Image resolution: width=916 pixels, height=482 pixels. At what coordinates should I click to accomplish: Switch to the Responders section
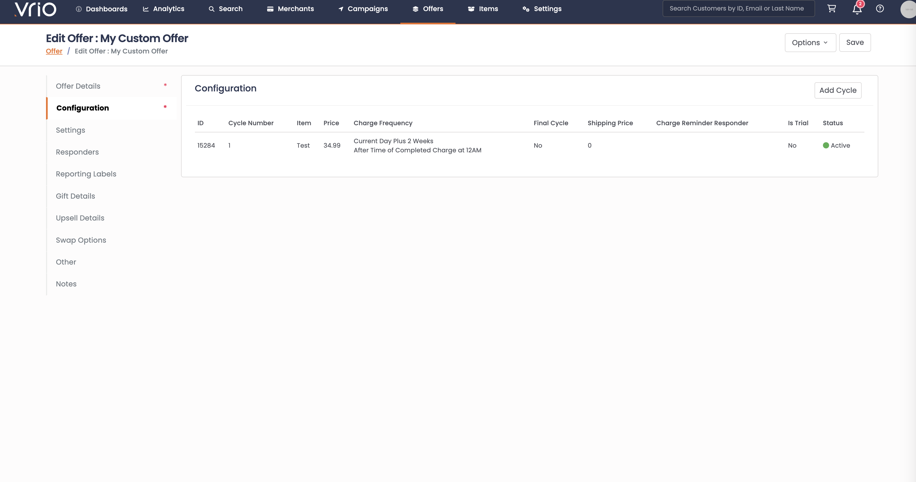[111, 152]
